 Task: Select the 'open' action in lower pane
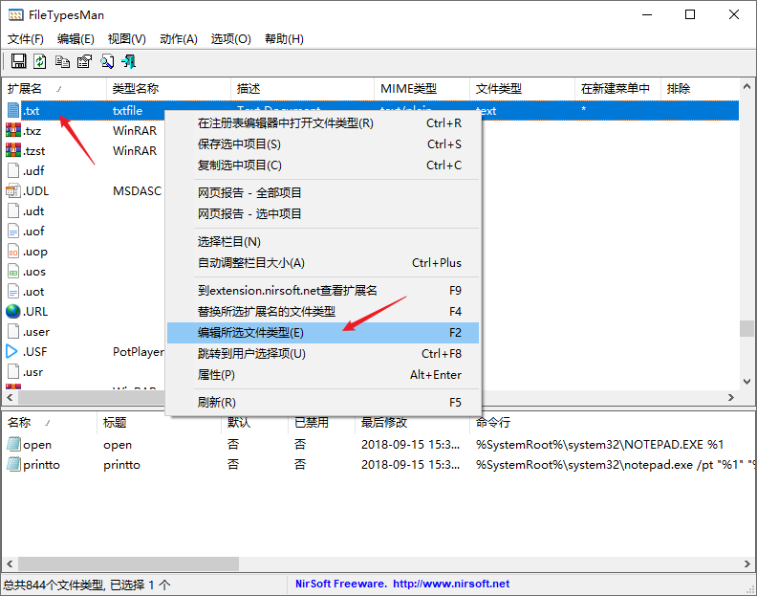(x=37, y=445)
